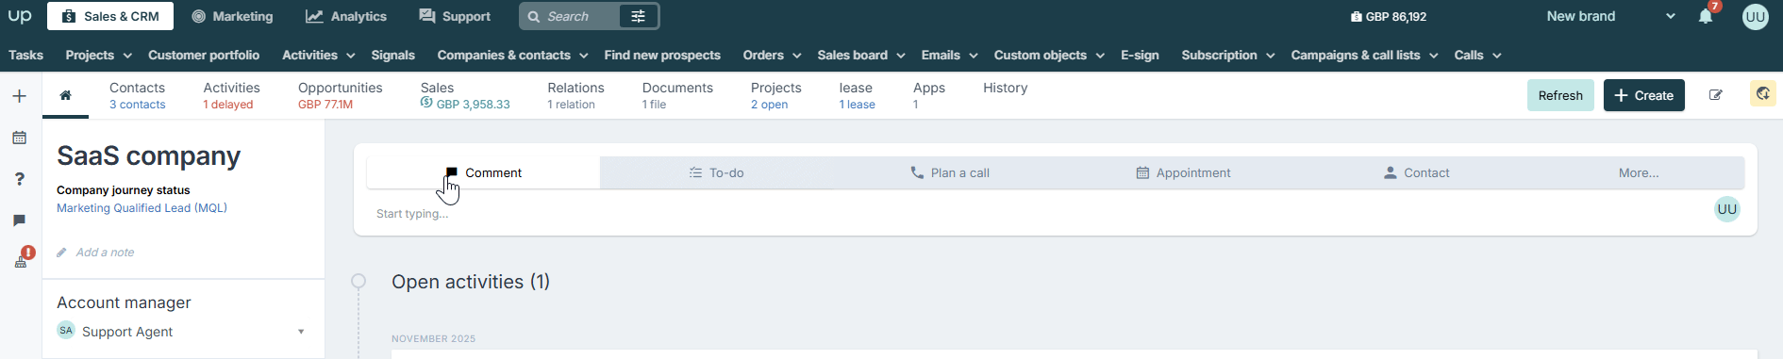Expand the Orders menu
Image resolution: width=1783 pixels, height=359 pixels.
click(x=772, y=56)
